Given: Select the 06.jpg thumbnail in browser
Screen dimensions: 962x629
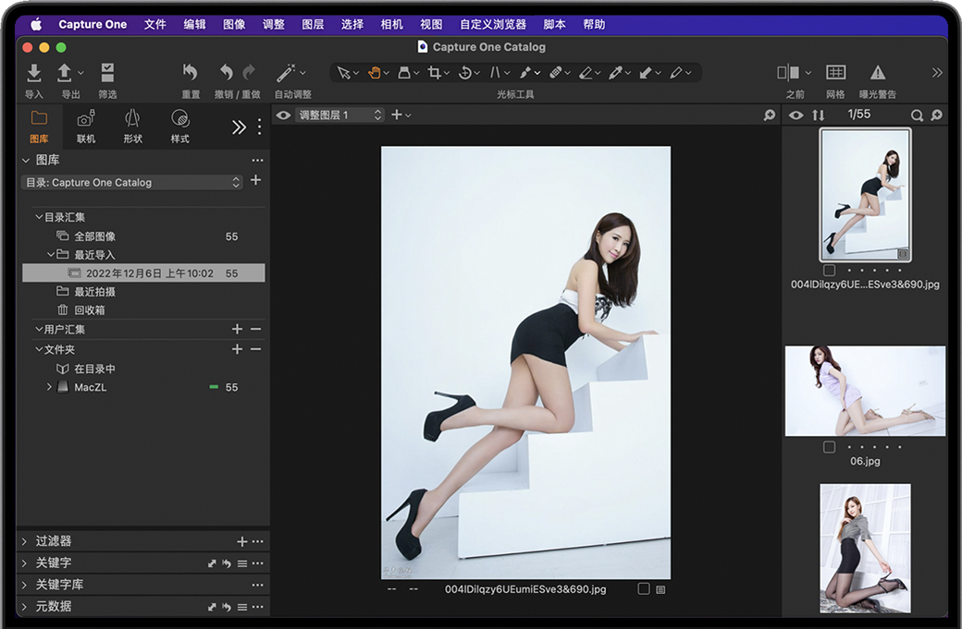Looking at the screenshot, I should click(865, 391).
